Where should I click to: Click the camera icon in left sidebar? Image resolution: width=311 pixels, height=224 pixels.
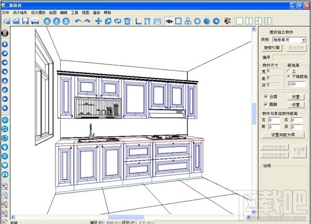point(5,175)
